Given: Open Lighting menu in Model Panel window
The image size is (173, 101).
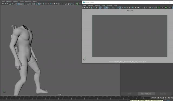Looking at the screenshot, I should 97,5.
